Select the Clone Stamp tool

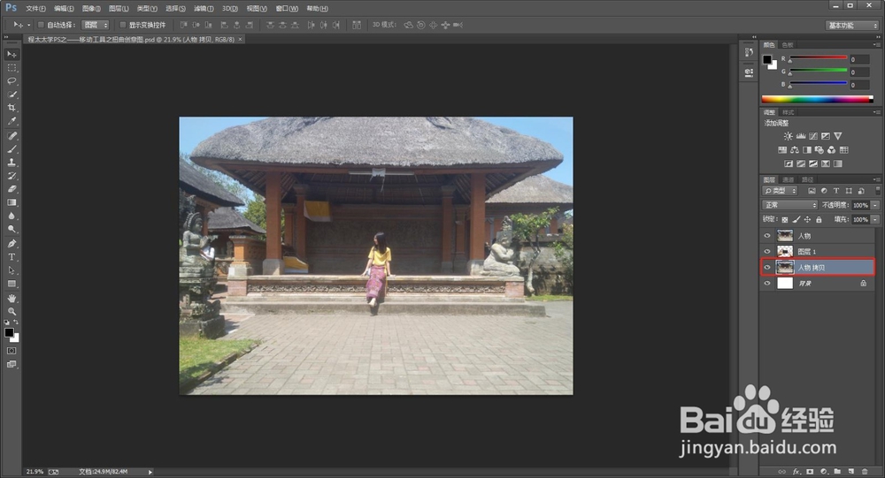12,163
